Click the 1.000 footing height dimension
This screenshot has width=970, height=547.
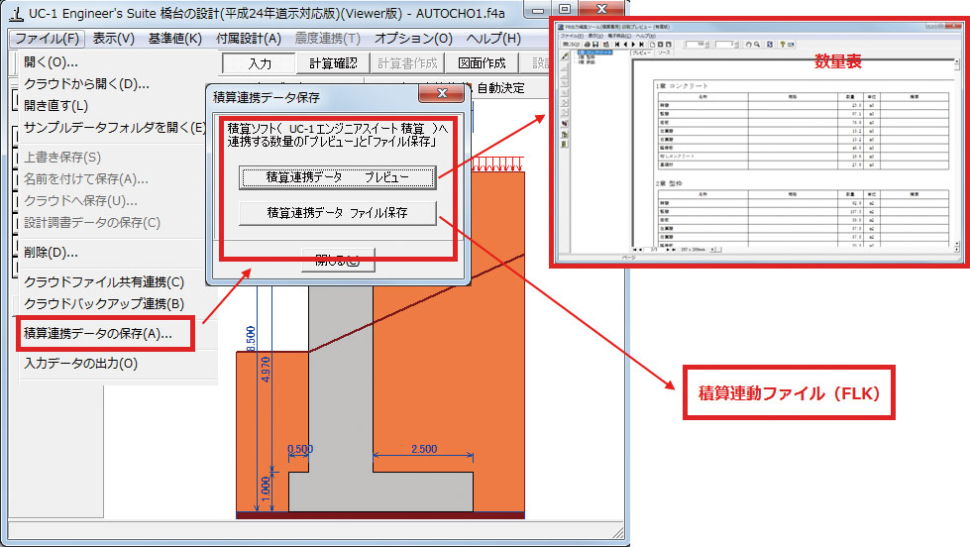266,489
